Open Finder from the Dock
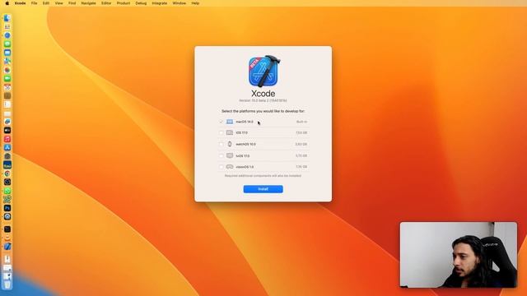 click(7, 18)
